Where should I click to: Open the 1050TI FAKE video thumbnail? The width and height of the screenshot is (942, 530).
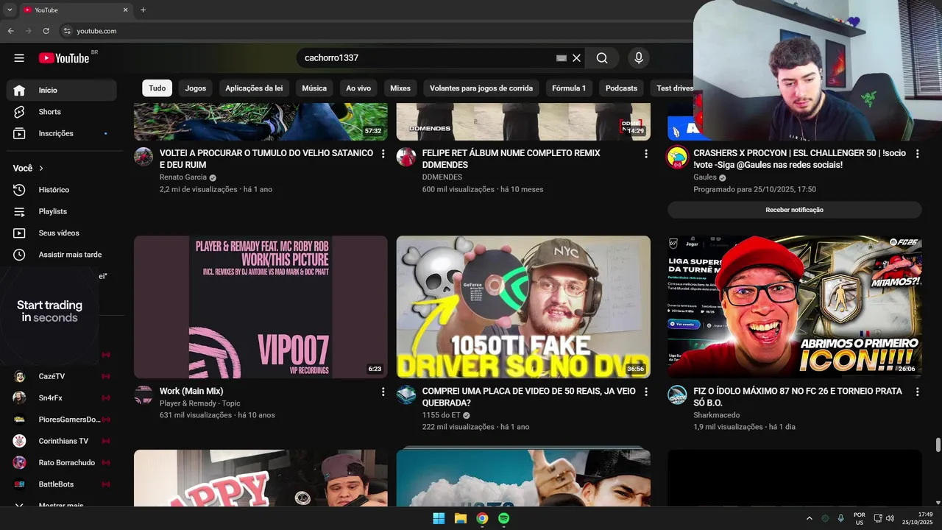click(x=523, y=307)
